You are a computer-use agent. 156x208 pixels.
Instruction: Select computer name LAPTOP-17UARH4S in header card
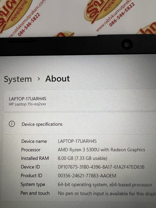pos(28,99)
